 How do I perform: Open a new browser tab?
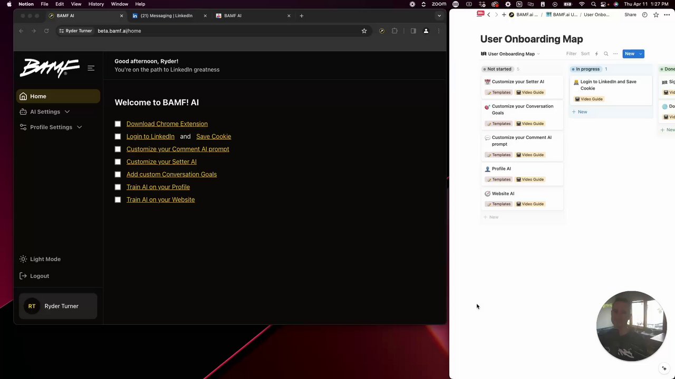302,16
